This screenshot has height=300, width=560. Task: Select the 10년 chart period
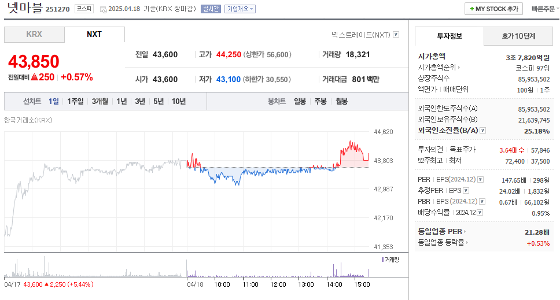coord(179,101)
